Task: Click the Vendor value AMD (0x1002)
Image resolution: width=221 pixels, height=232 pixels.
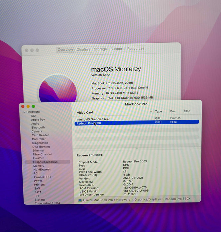Action: click(133, 178)
